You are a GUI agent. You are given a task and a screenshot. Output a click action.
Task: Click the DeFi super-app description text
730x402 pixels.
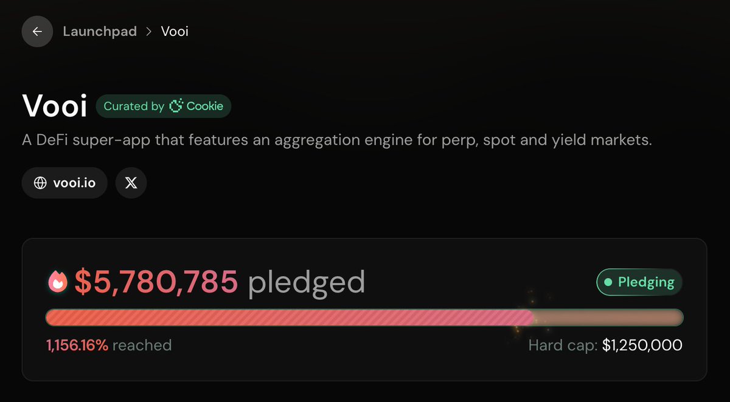336,140
